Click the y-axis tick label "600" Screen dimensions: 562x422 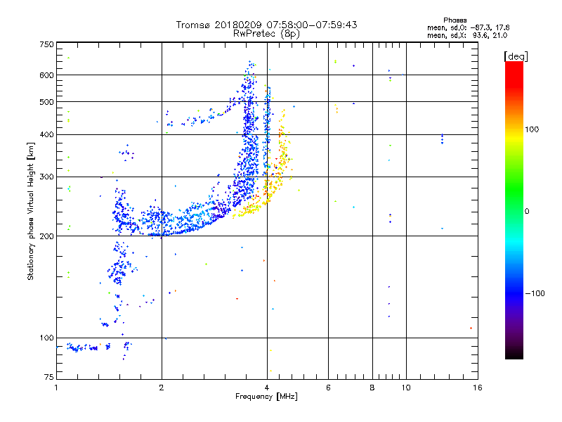(x=46, y=75)
